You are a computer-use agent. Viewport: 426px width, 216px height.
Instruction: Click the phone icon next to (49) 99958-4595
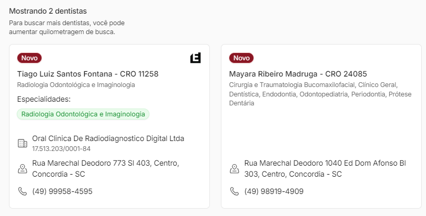(x=22, y=191)
